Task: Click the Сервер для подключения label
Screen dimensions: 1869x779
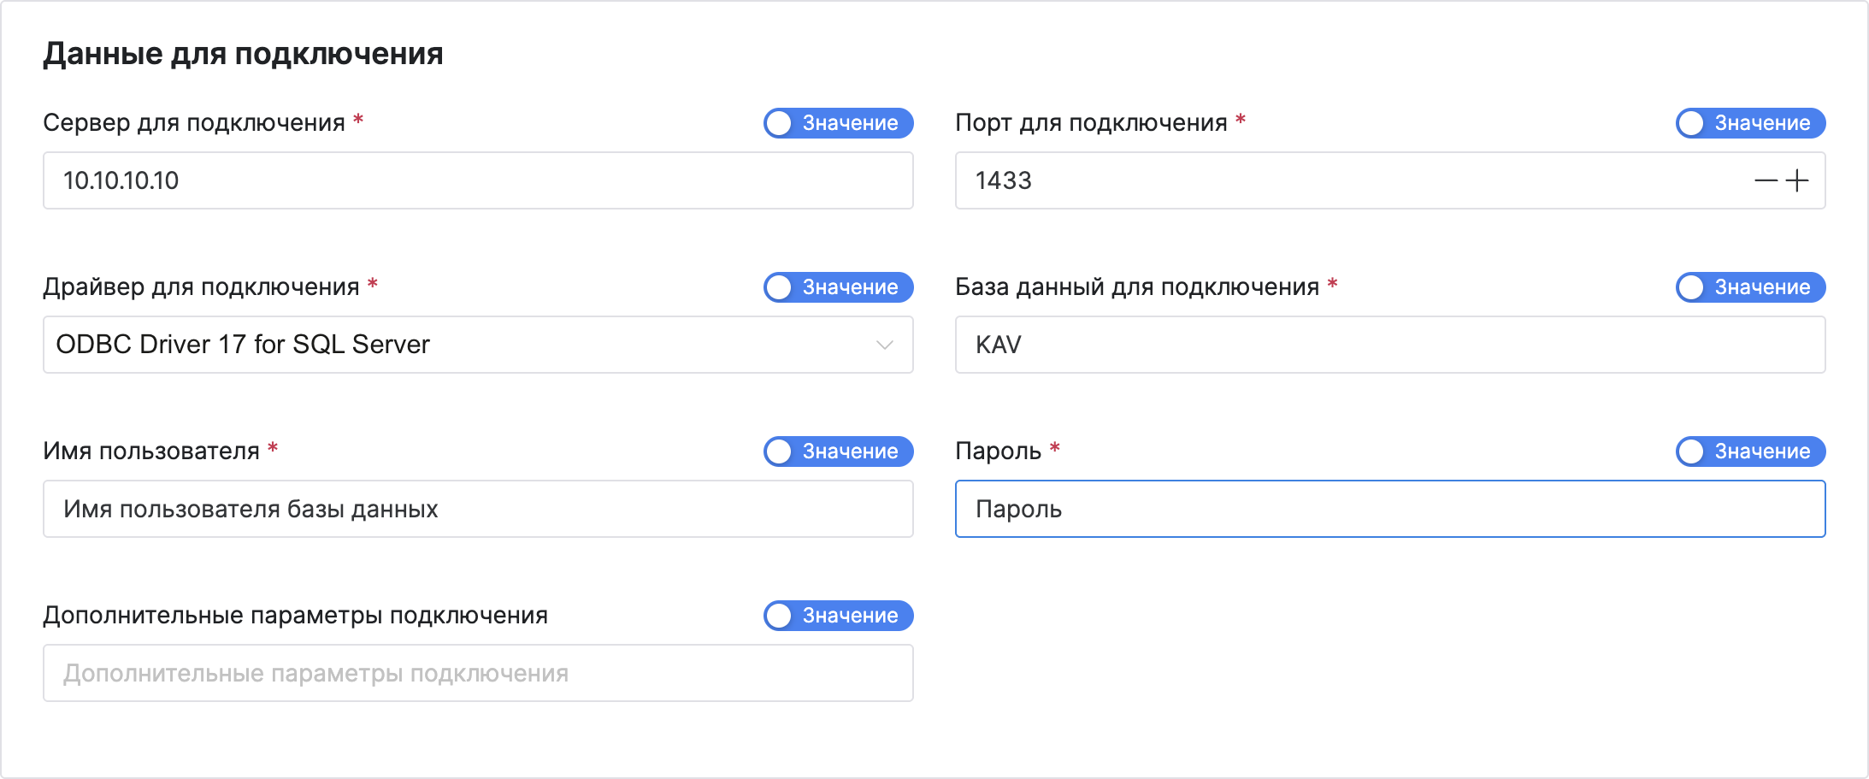Action: [x=194, y=123]
